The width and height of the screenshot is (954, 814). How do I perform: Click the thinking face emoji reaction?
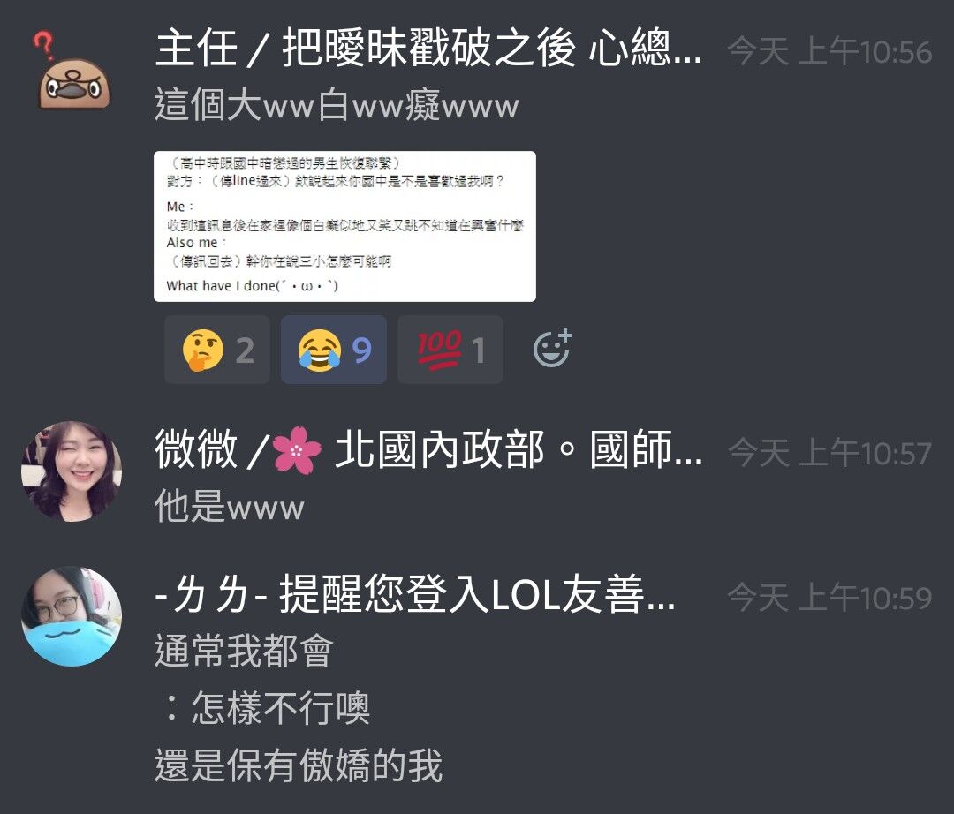[217, 350]
